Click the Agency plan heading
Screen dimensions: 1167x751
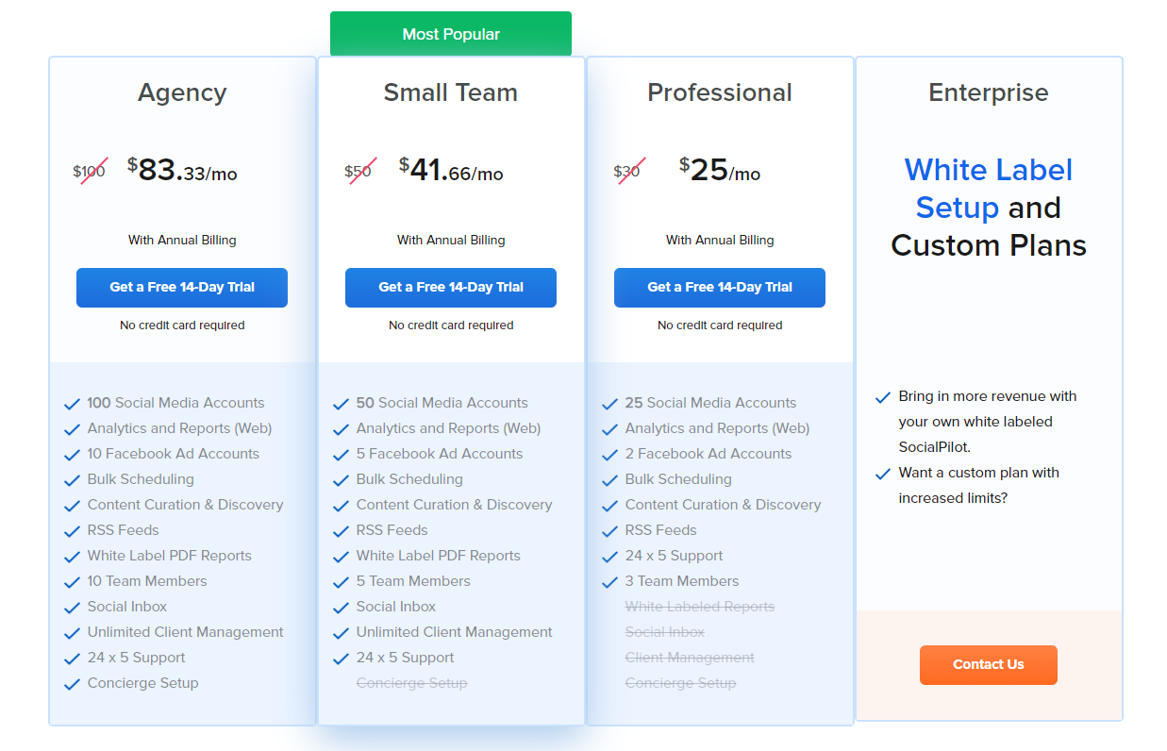182,92
